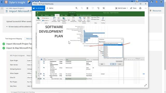Click the Mark Vendor assignee label
Viewport: 166px width, 93px height.
[14, 65]
